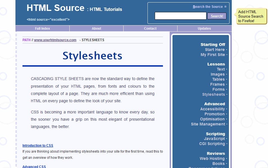Open the Advanced CSS article
Screen dimensions: 268x168
[34, 166]
